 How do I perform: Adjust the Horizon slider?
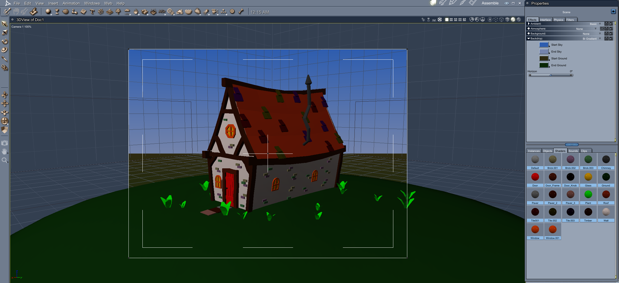[x=551, y=75]
